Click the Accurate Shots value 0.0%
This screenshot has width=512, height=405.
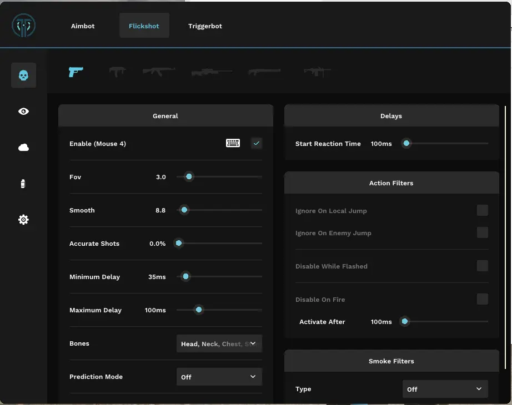157,244
